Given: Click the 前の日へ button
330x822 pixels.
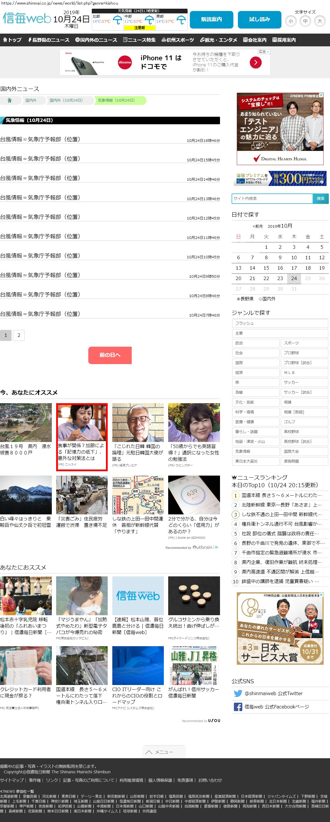Looking at the screenshot, I should point(110,355).
